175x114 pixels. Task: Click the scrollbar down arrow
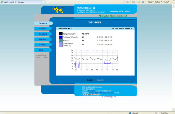click(x=173, y=109)
